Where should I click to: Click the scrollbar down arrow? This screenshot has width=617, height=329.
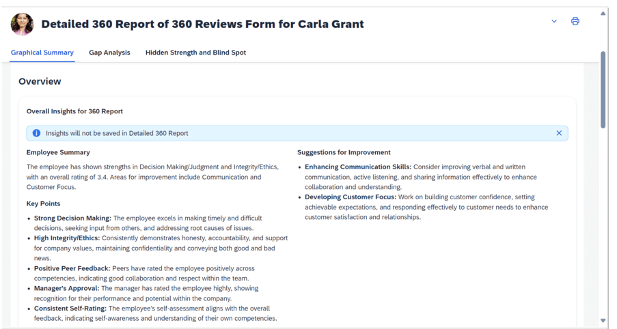tap(603, 320)
